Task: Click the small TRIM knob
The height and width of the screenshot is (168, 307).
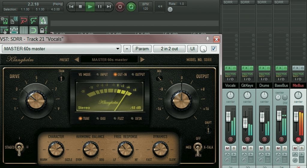Action: pos(61,79)
